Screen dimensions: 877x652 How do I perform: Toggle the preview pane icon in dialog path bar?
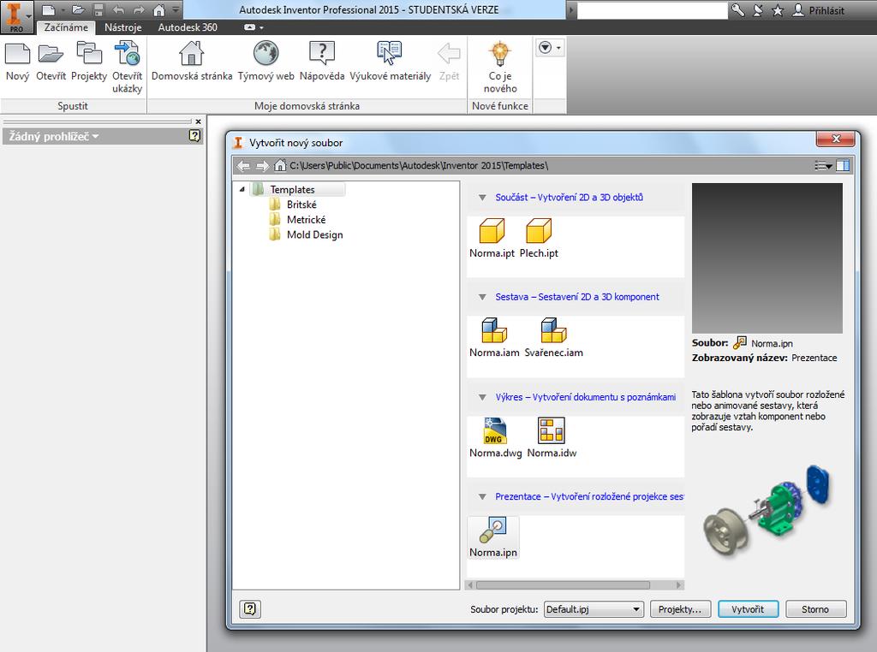(843, 165)
